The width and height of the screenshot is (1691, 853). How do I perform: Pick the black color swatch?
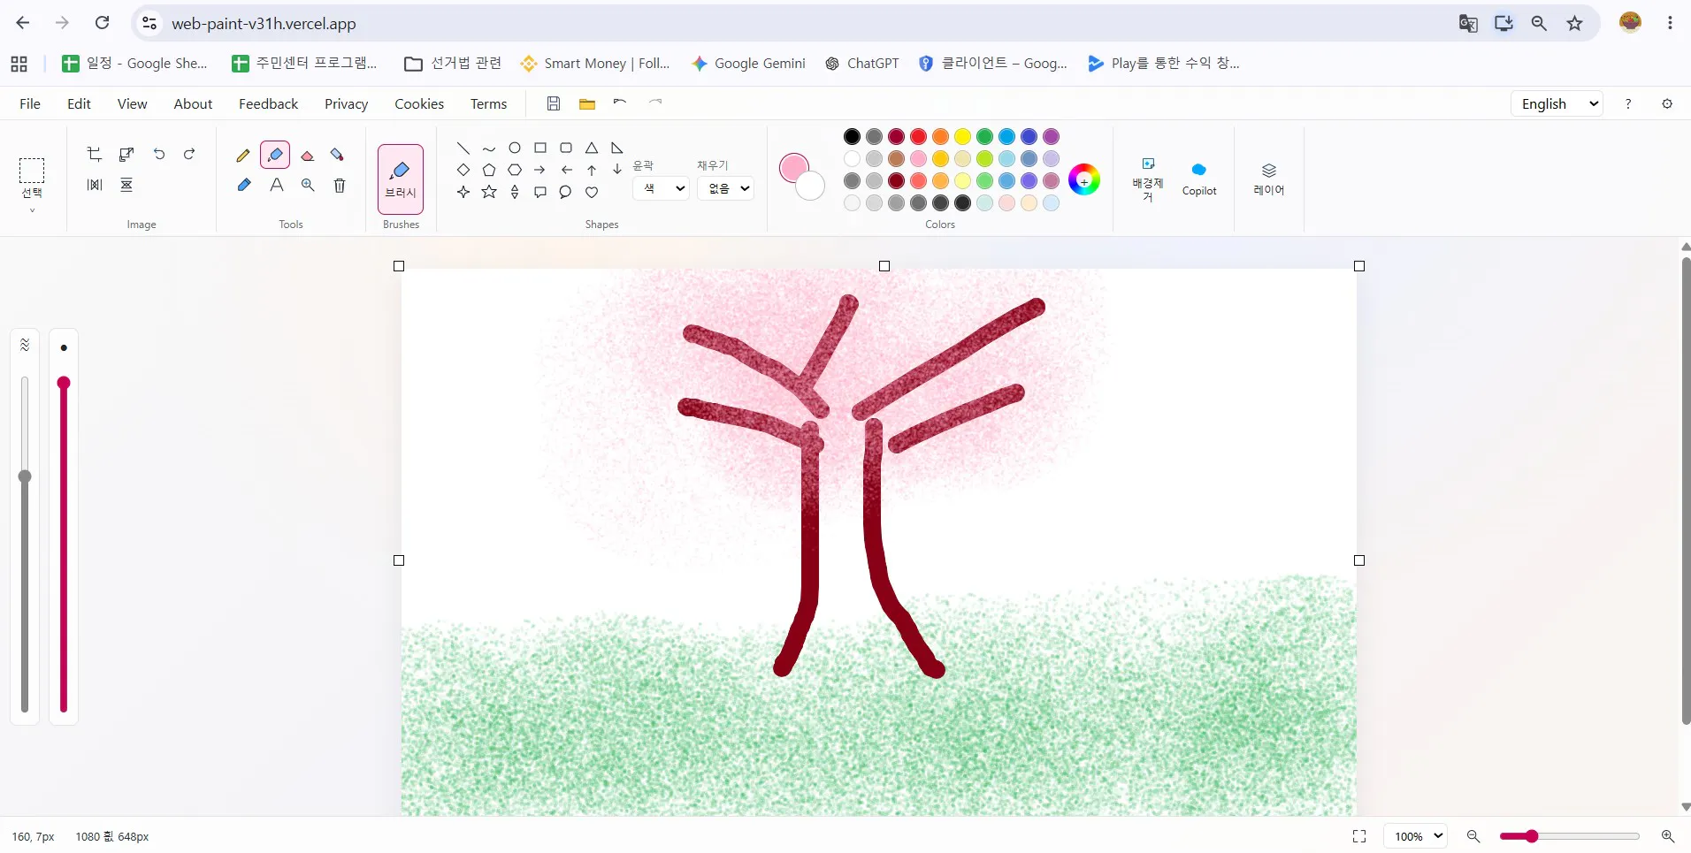(x=852, y=136)
